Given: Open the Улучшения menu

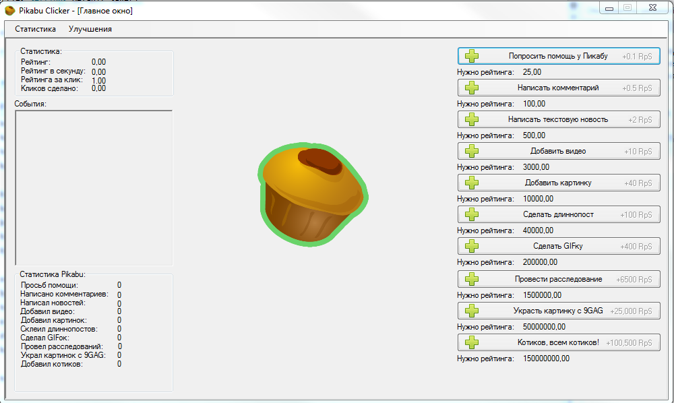Looking at the screenshot, I should click(90, 29).
